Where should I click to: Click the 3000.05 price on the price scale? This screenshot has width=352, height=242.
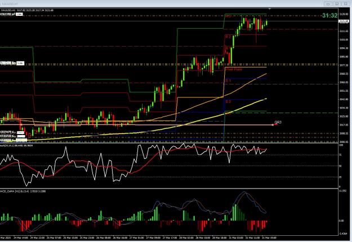click(344, 142)
